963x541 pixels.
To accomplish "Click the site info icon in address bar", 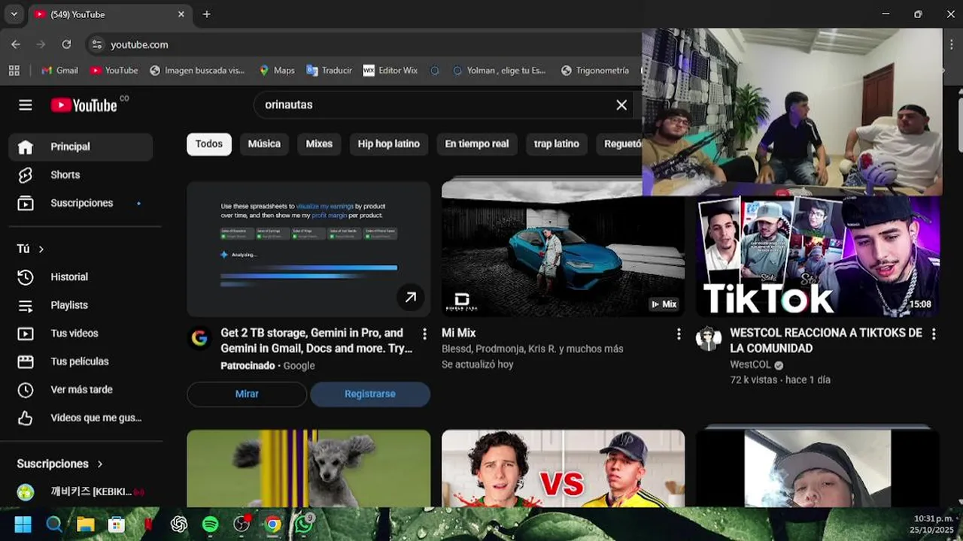I will [96, 44].
